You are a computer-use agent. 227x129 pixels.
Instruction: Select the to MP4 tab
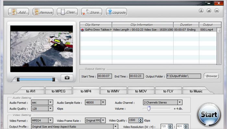86,91
